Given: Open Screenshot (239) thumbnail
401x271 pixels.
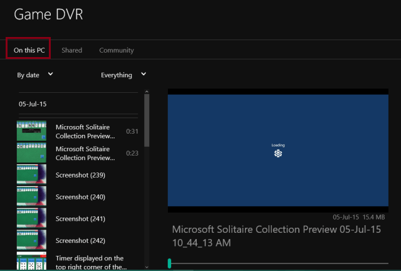Looking at the screenshot, I should click(31, 174).
